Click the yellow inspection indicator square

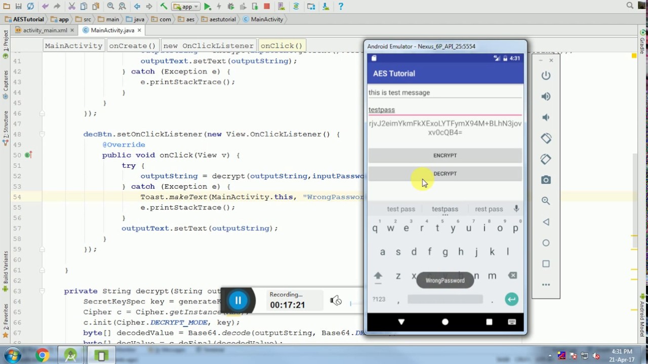(x=634, y=56)
